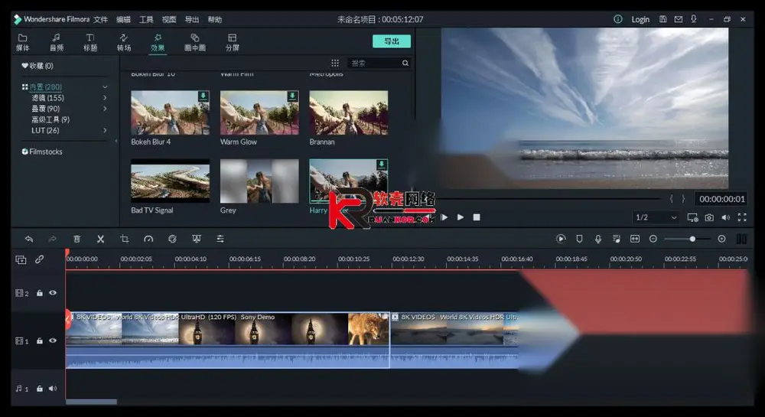Viewport: 765px width, 417px height.
Task: Open the 帮助 menu
Action: click(x=215, y=19)
